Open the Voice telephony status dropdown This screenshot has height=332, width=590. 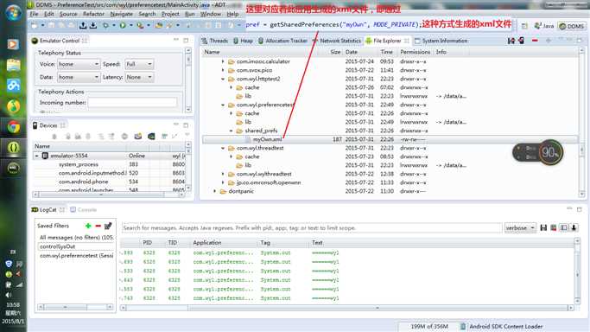pyautogui.click(x=79, y=64)
